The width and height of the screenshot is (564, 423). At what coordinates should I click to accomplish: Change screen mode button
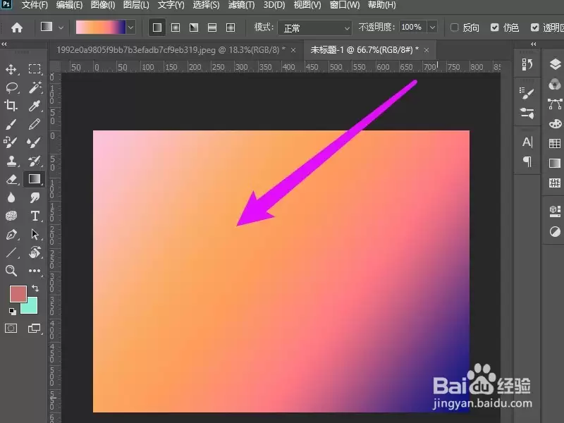(x=34, y=328)
